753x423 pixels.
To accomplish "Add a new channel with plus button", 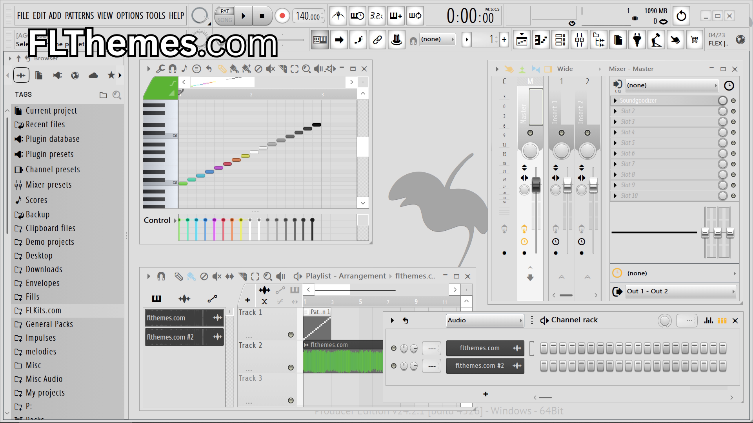I will [486, 394].
